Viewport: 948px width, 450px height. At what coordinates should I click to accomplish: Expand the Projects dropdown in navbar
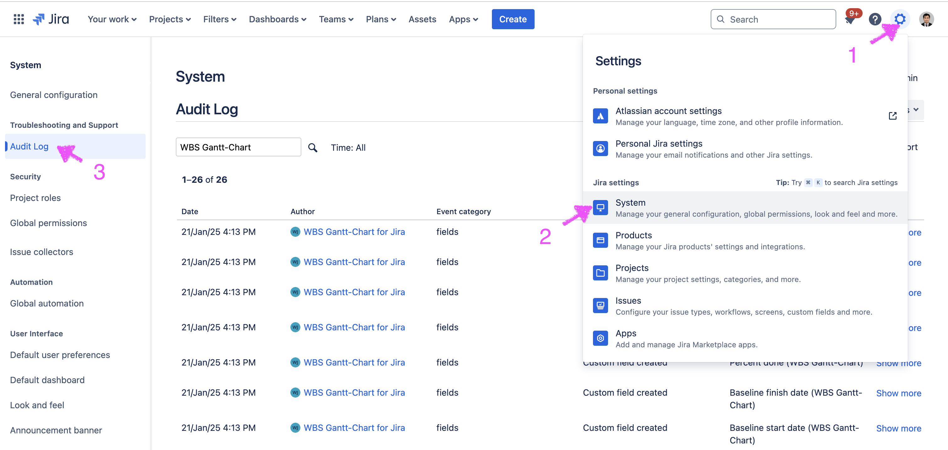tap(170, 19)
